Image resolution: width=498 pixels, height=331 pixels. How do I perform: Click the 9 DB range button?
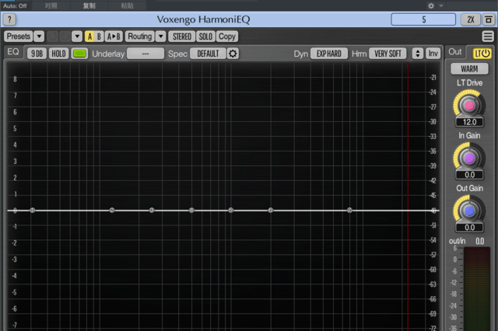37,54
